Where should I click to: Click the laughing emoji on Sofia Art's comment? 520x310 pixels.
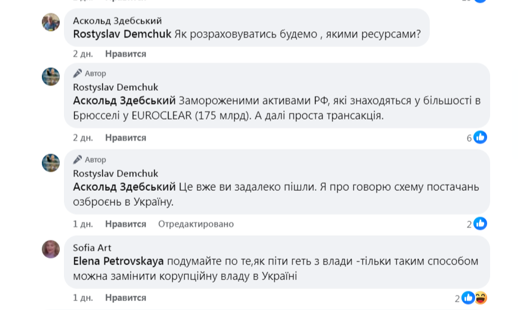pos(481,297)
